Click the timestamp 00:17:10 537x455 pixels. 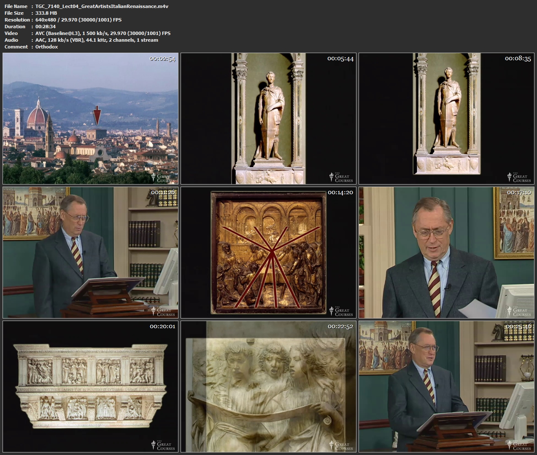518,193
